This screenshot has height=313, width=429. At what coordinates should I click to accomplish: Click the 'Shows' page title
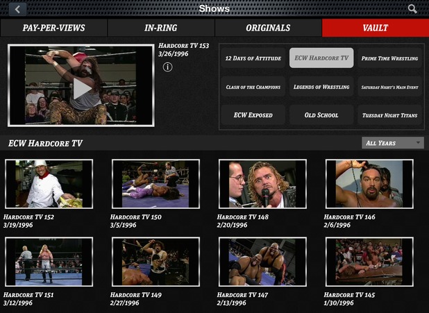[214, 9]
